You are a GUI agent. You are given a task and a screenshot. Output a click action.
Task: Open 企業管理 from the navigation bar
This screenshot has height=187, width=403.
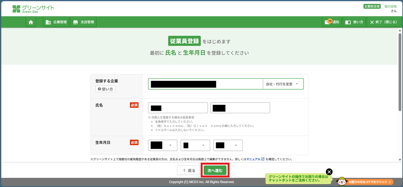point(56,22)
